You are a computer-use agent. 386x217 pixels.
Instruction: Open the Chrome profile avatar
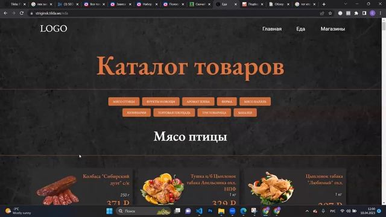pos(373,13)
